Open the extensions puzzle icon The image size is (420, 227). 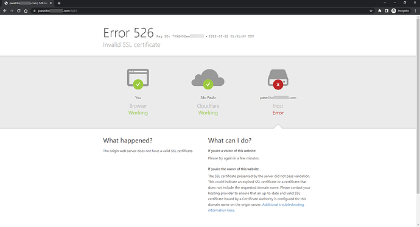(x=380, y=11)
